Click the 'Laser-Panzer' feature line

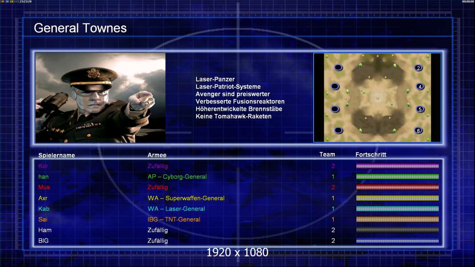tap(215, 79)
